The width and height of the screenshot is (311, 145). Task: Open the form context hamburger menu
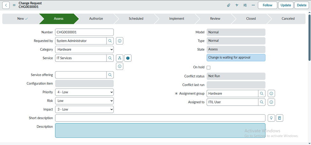point(14,5)
